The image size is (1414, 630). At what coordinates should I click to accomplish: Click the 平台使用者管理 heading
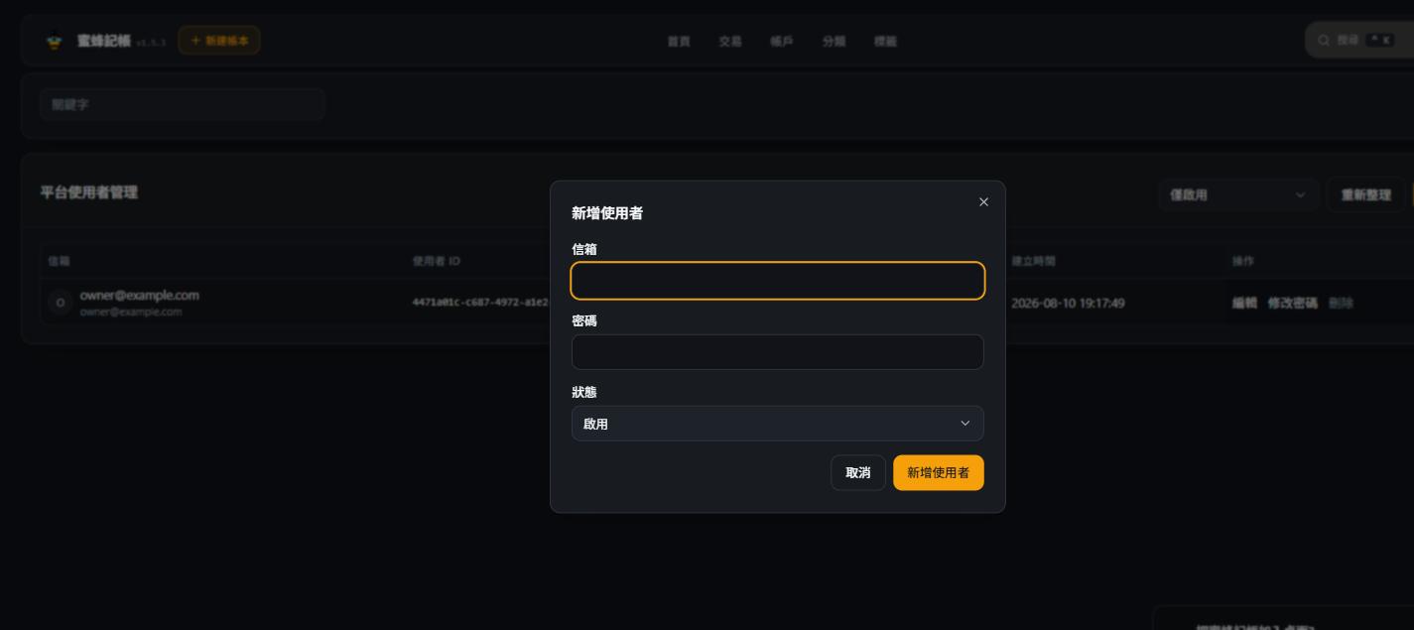tap(89, 192)
